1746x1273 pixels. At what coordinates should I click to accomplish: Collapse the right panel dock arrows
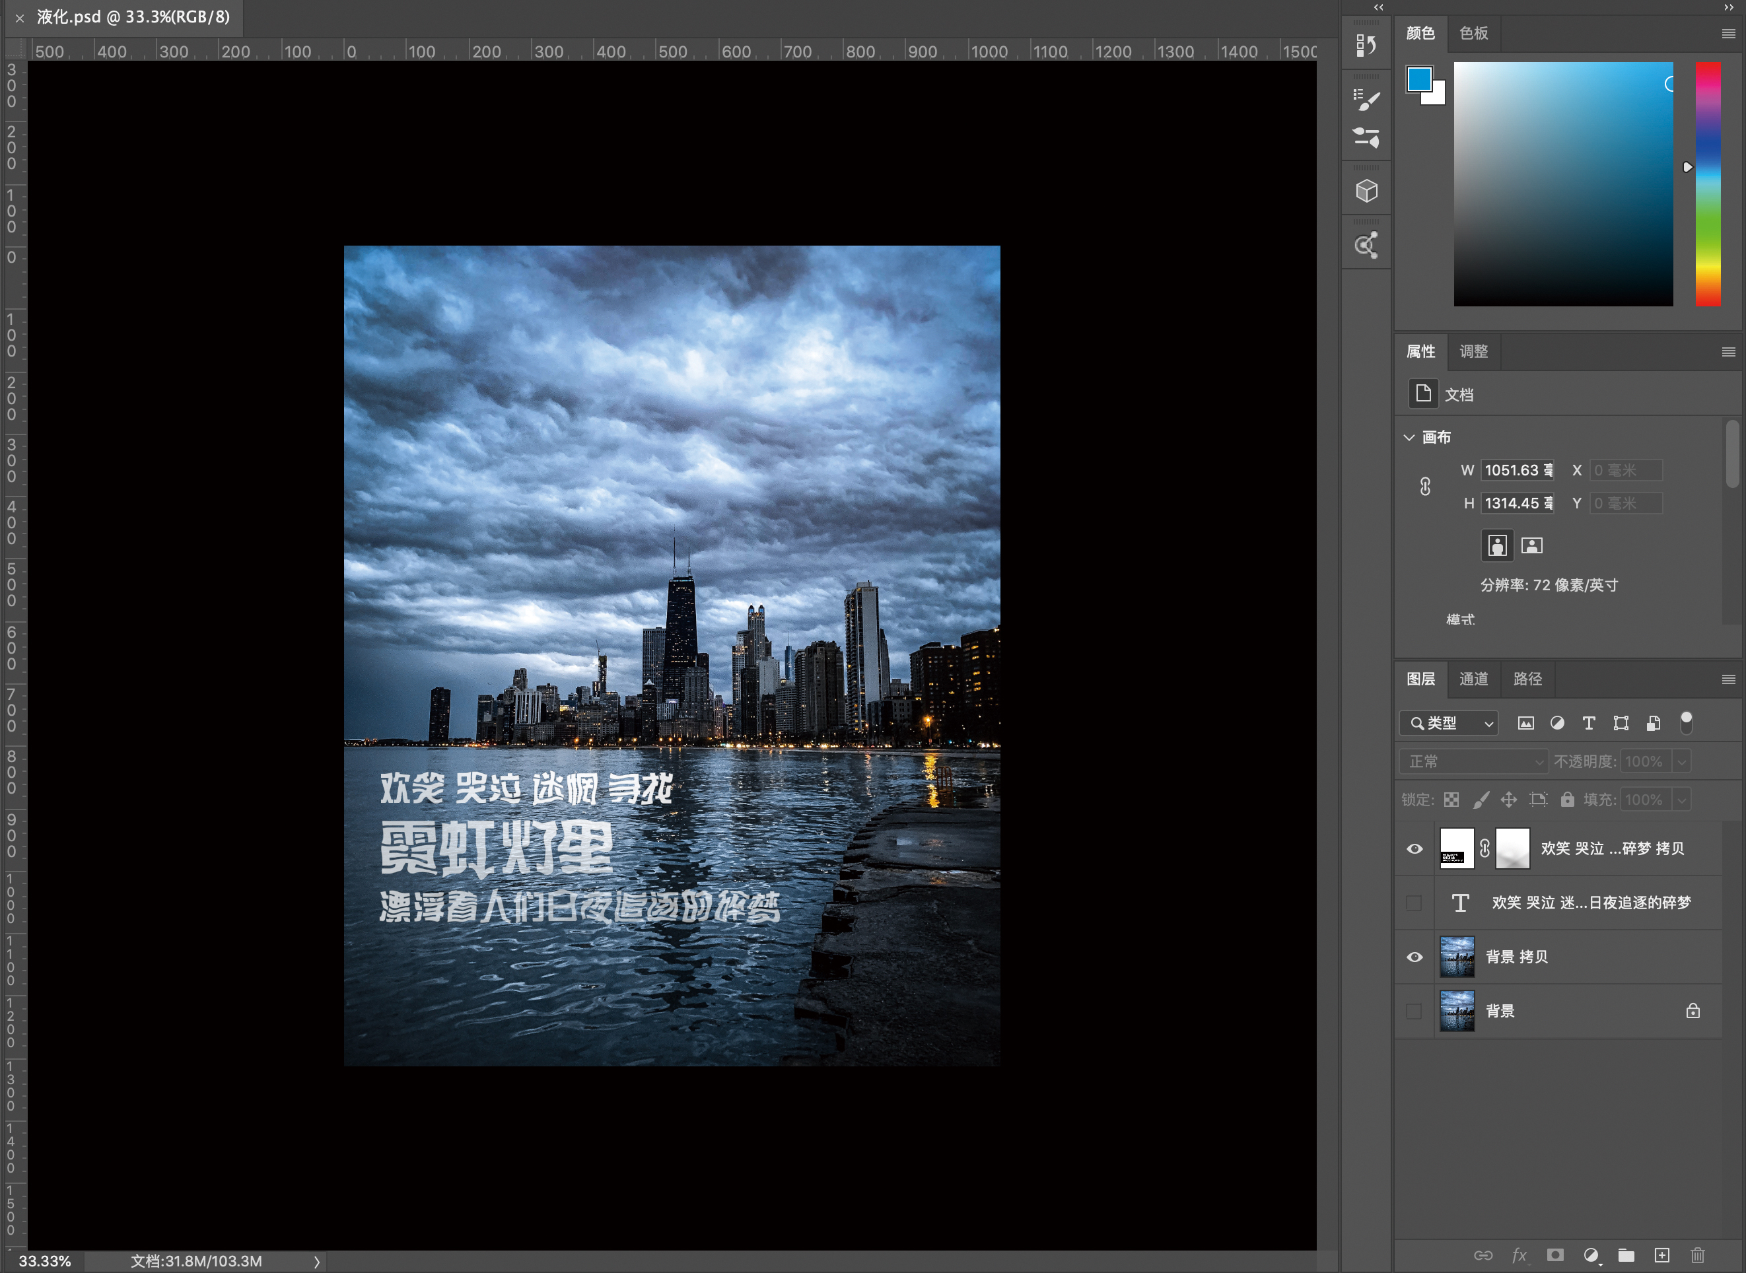[1728, 7]
